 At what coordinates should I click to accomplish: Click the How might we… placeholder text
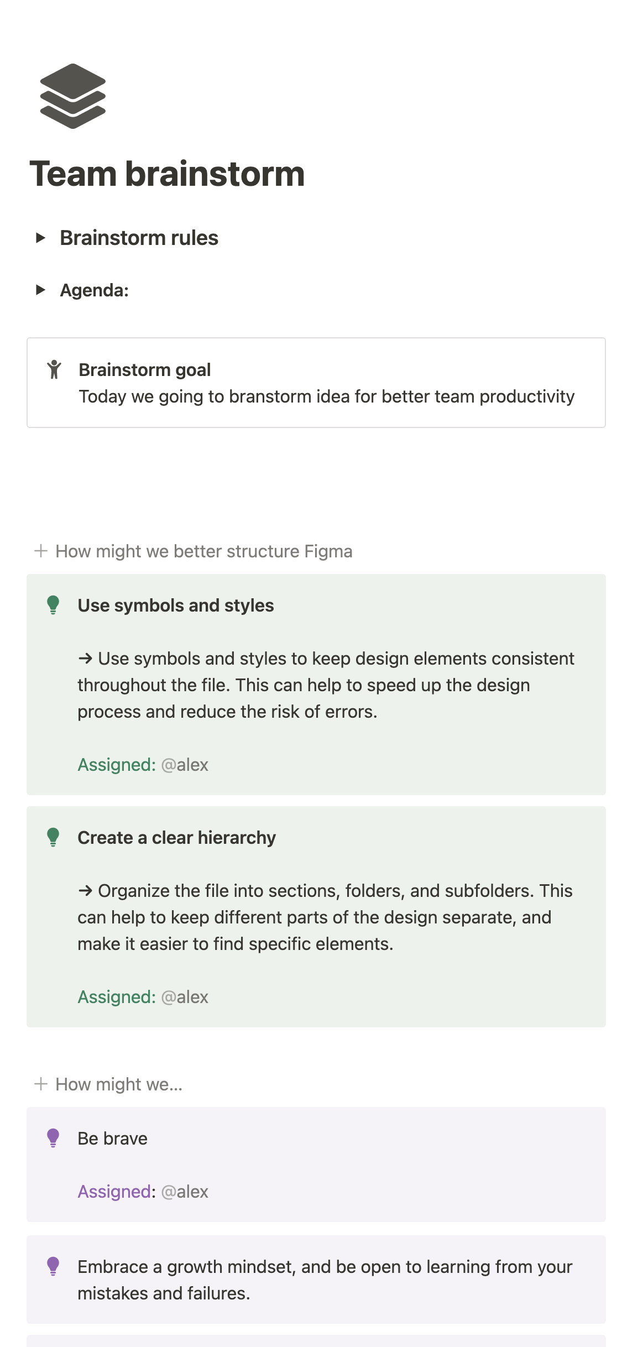[118, 1084]
